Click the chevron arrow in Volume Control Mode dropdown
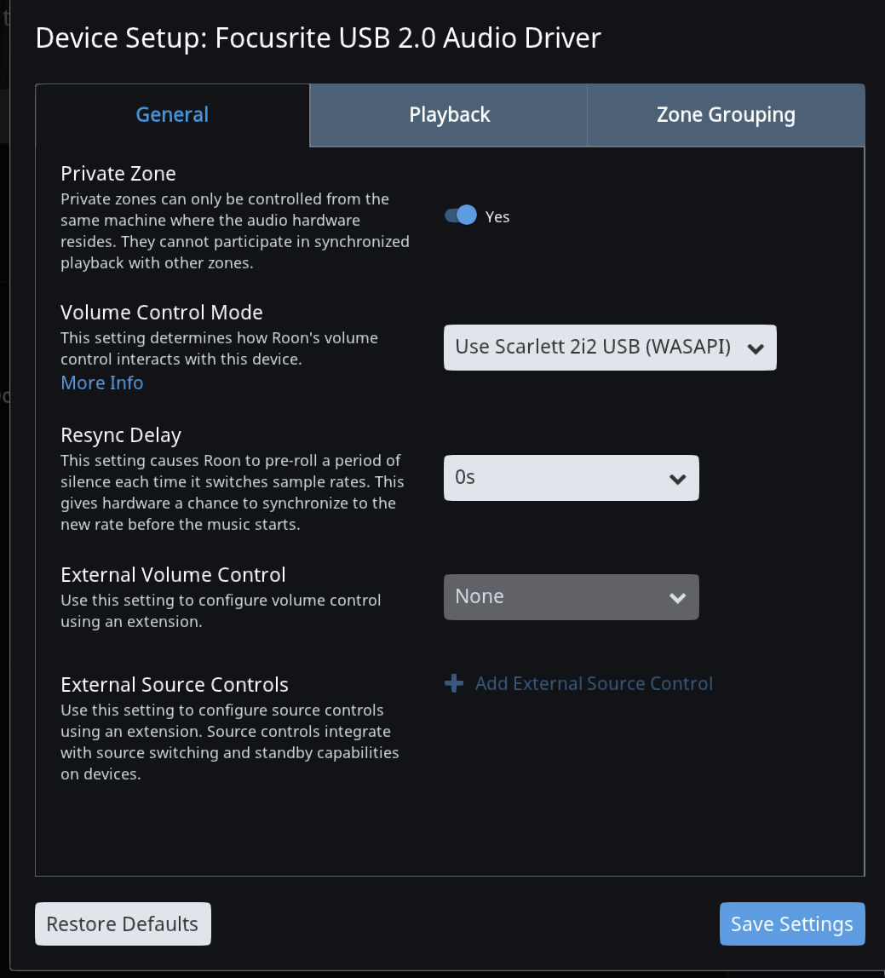 point(756,348)
